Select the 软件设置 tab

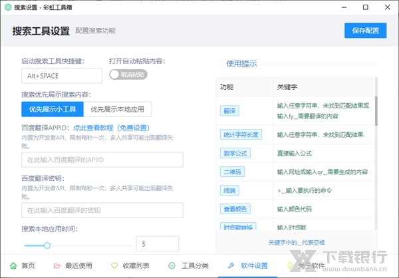[x=247, y=266]
